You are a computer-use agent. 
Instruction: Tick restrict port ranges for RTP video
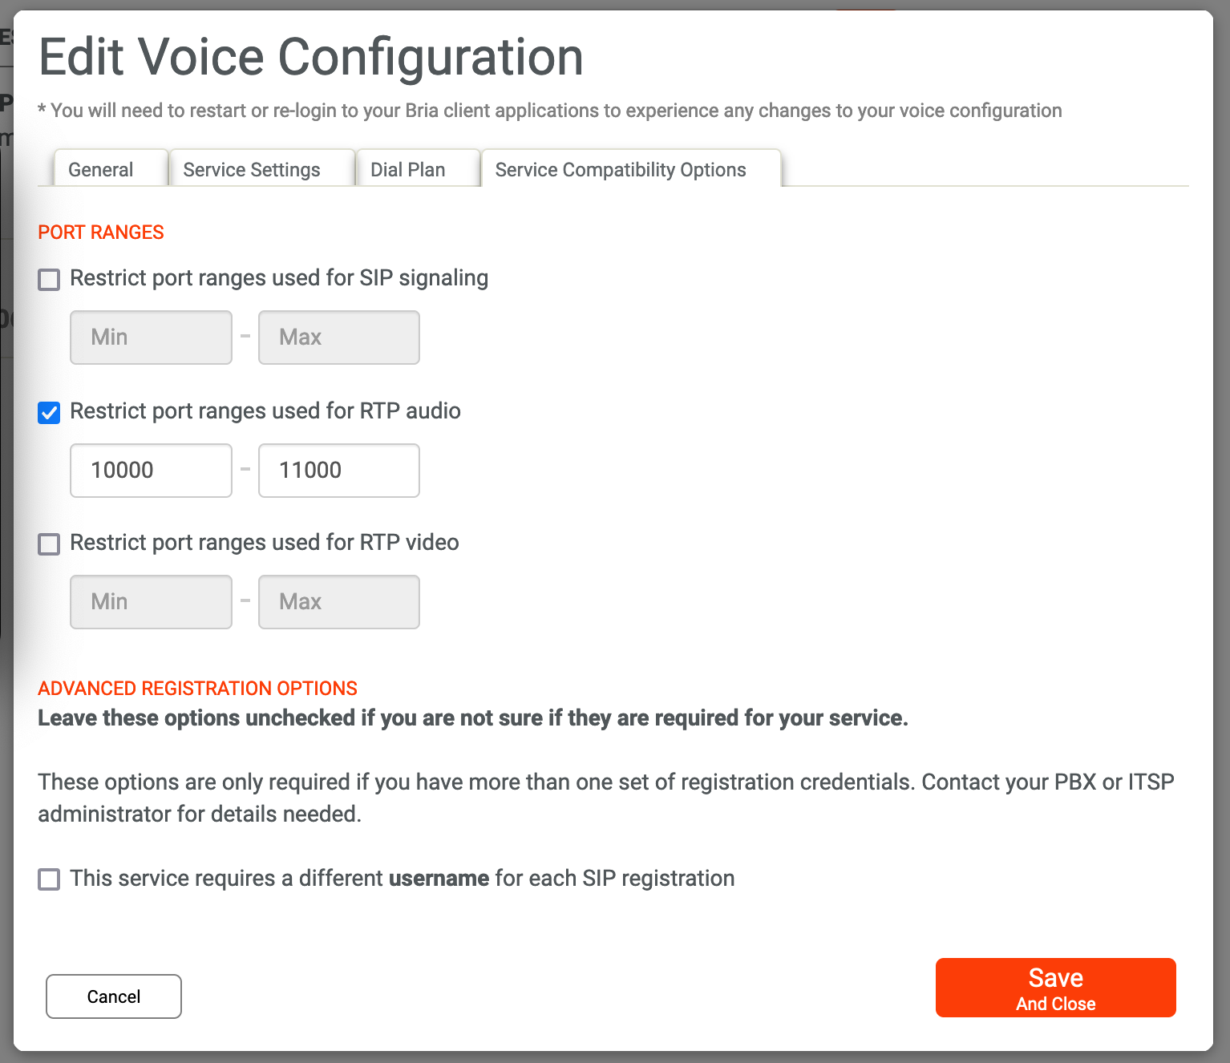pos(49,544)
